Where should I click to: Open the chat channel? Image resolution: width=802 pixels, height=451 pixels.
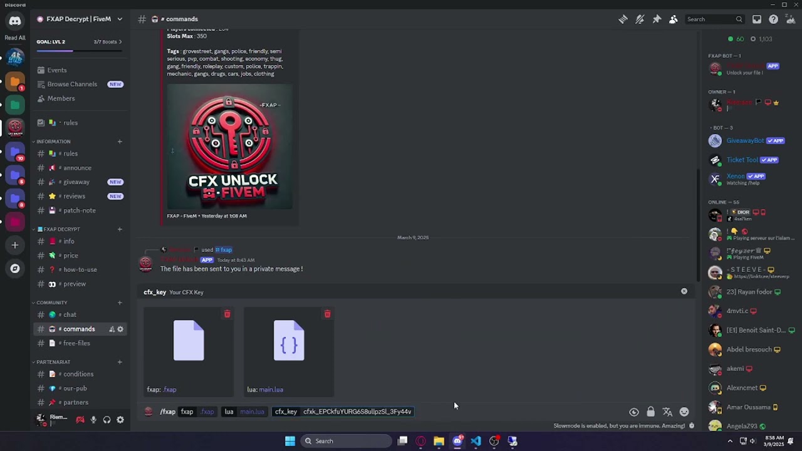(80, 314)
